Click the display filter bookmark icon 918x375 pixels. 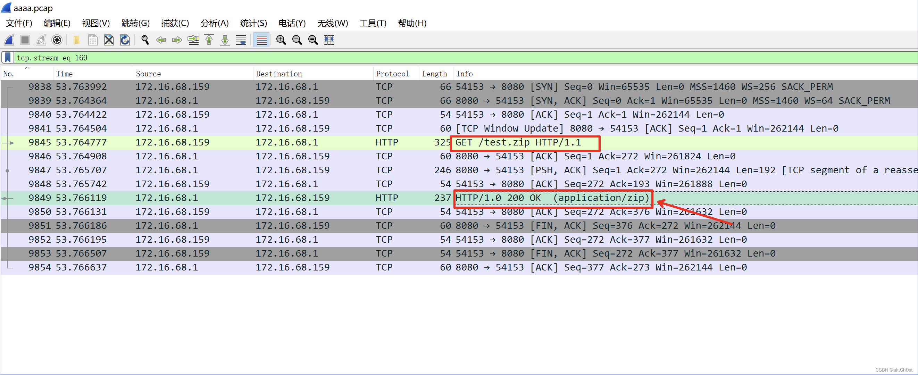8,57
